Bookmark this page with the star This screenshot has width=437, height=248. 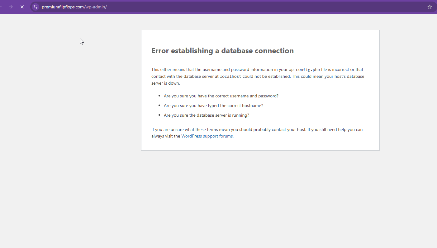click(x=430, y=7)
